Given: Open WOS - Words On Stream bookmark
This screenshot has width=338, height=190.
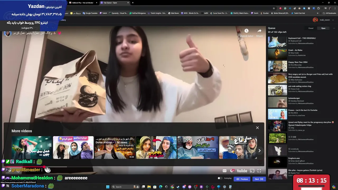Looking at the screenshot, I should [190, 13].
